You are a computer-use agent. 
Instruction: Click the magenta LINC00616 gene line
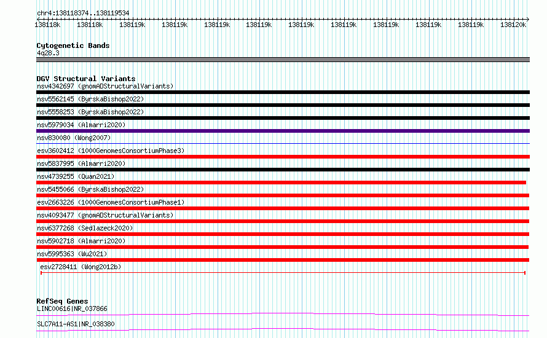click(283, 315)
